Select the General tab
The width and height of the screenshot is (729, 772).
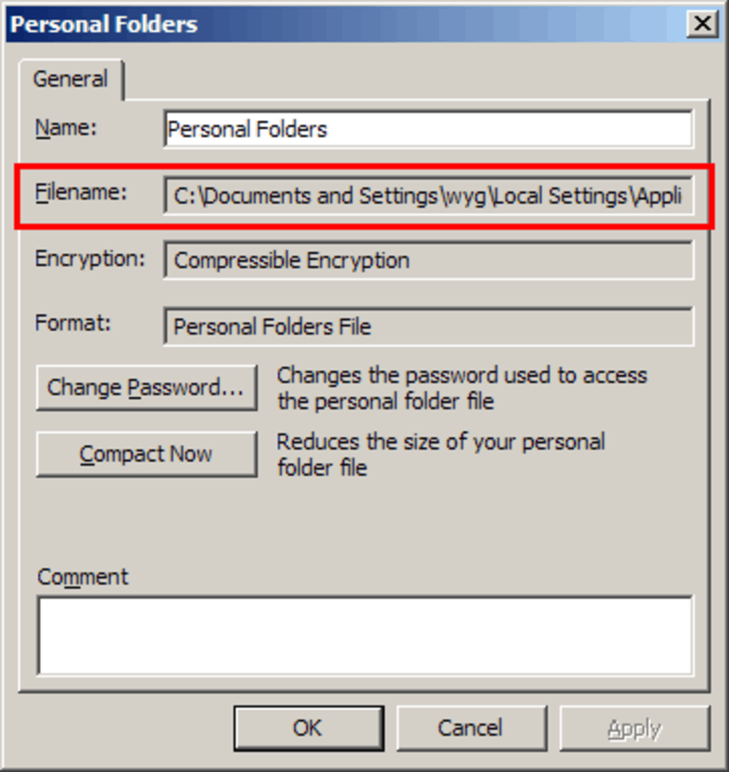point(71,79)
